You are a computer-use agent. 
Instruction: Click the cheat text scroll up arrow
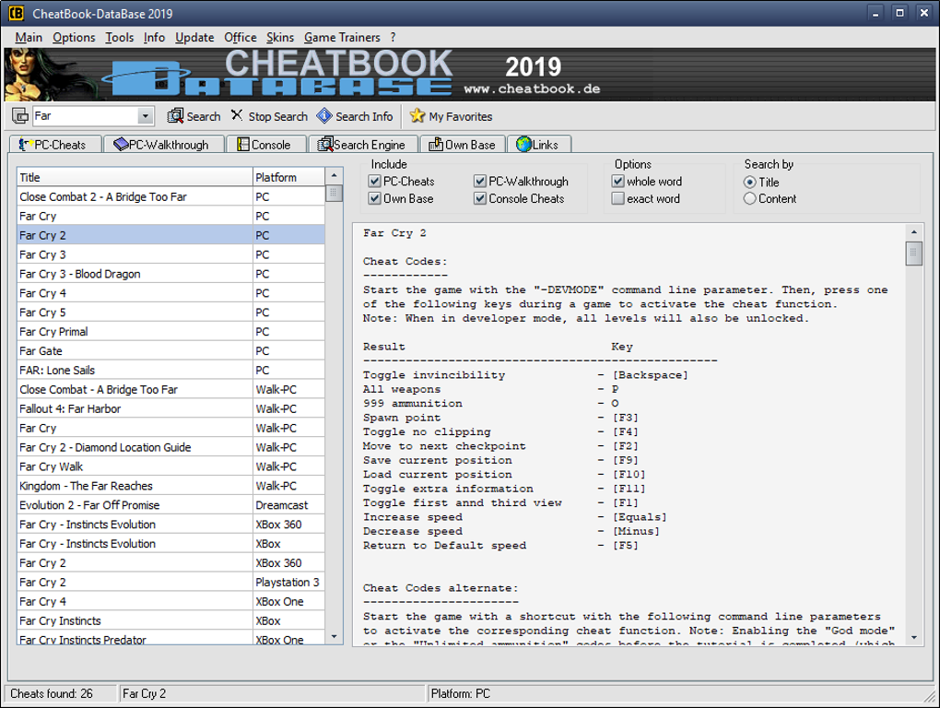point(913,232)
